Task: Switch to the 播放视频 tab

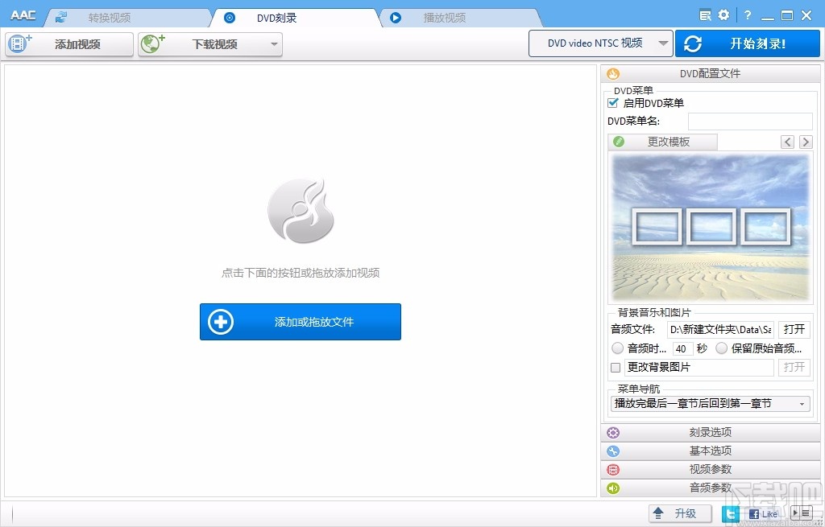Action: (x=443, y=15)
